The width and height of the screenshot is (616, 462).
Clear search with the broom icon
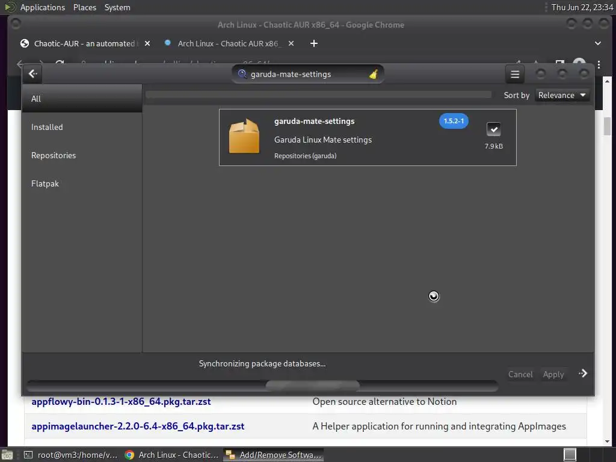[x=373, y=74]
